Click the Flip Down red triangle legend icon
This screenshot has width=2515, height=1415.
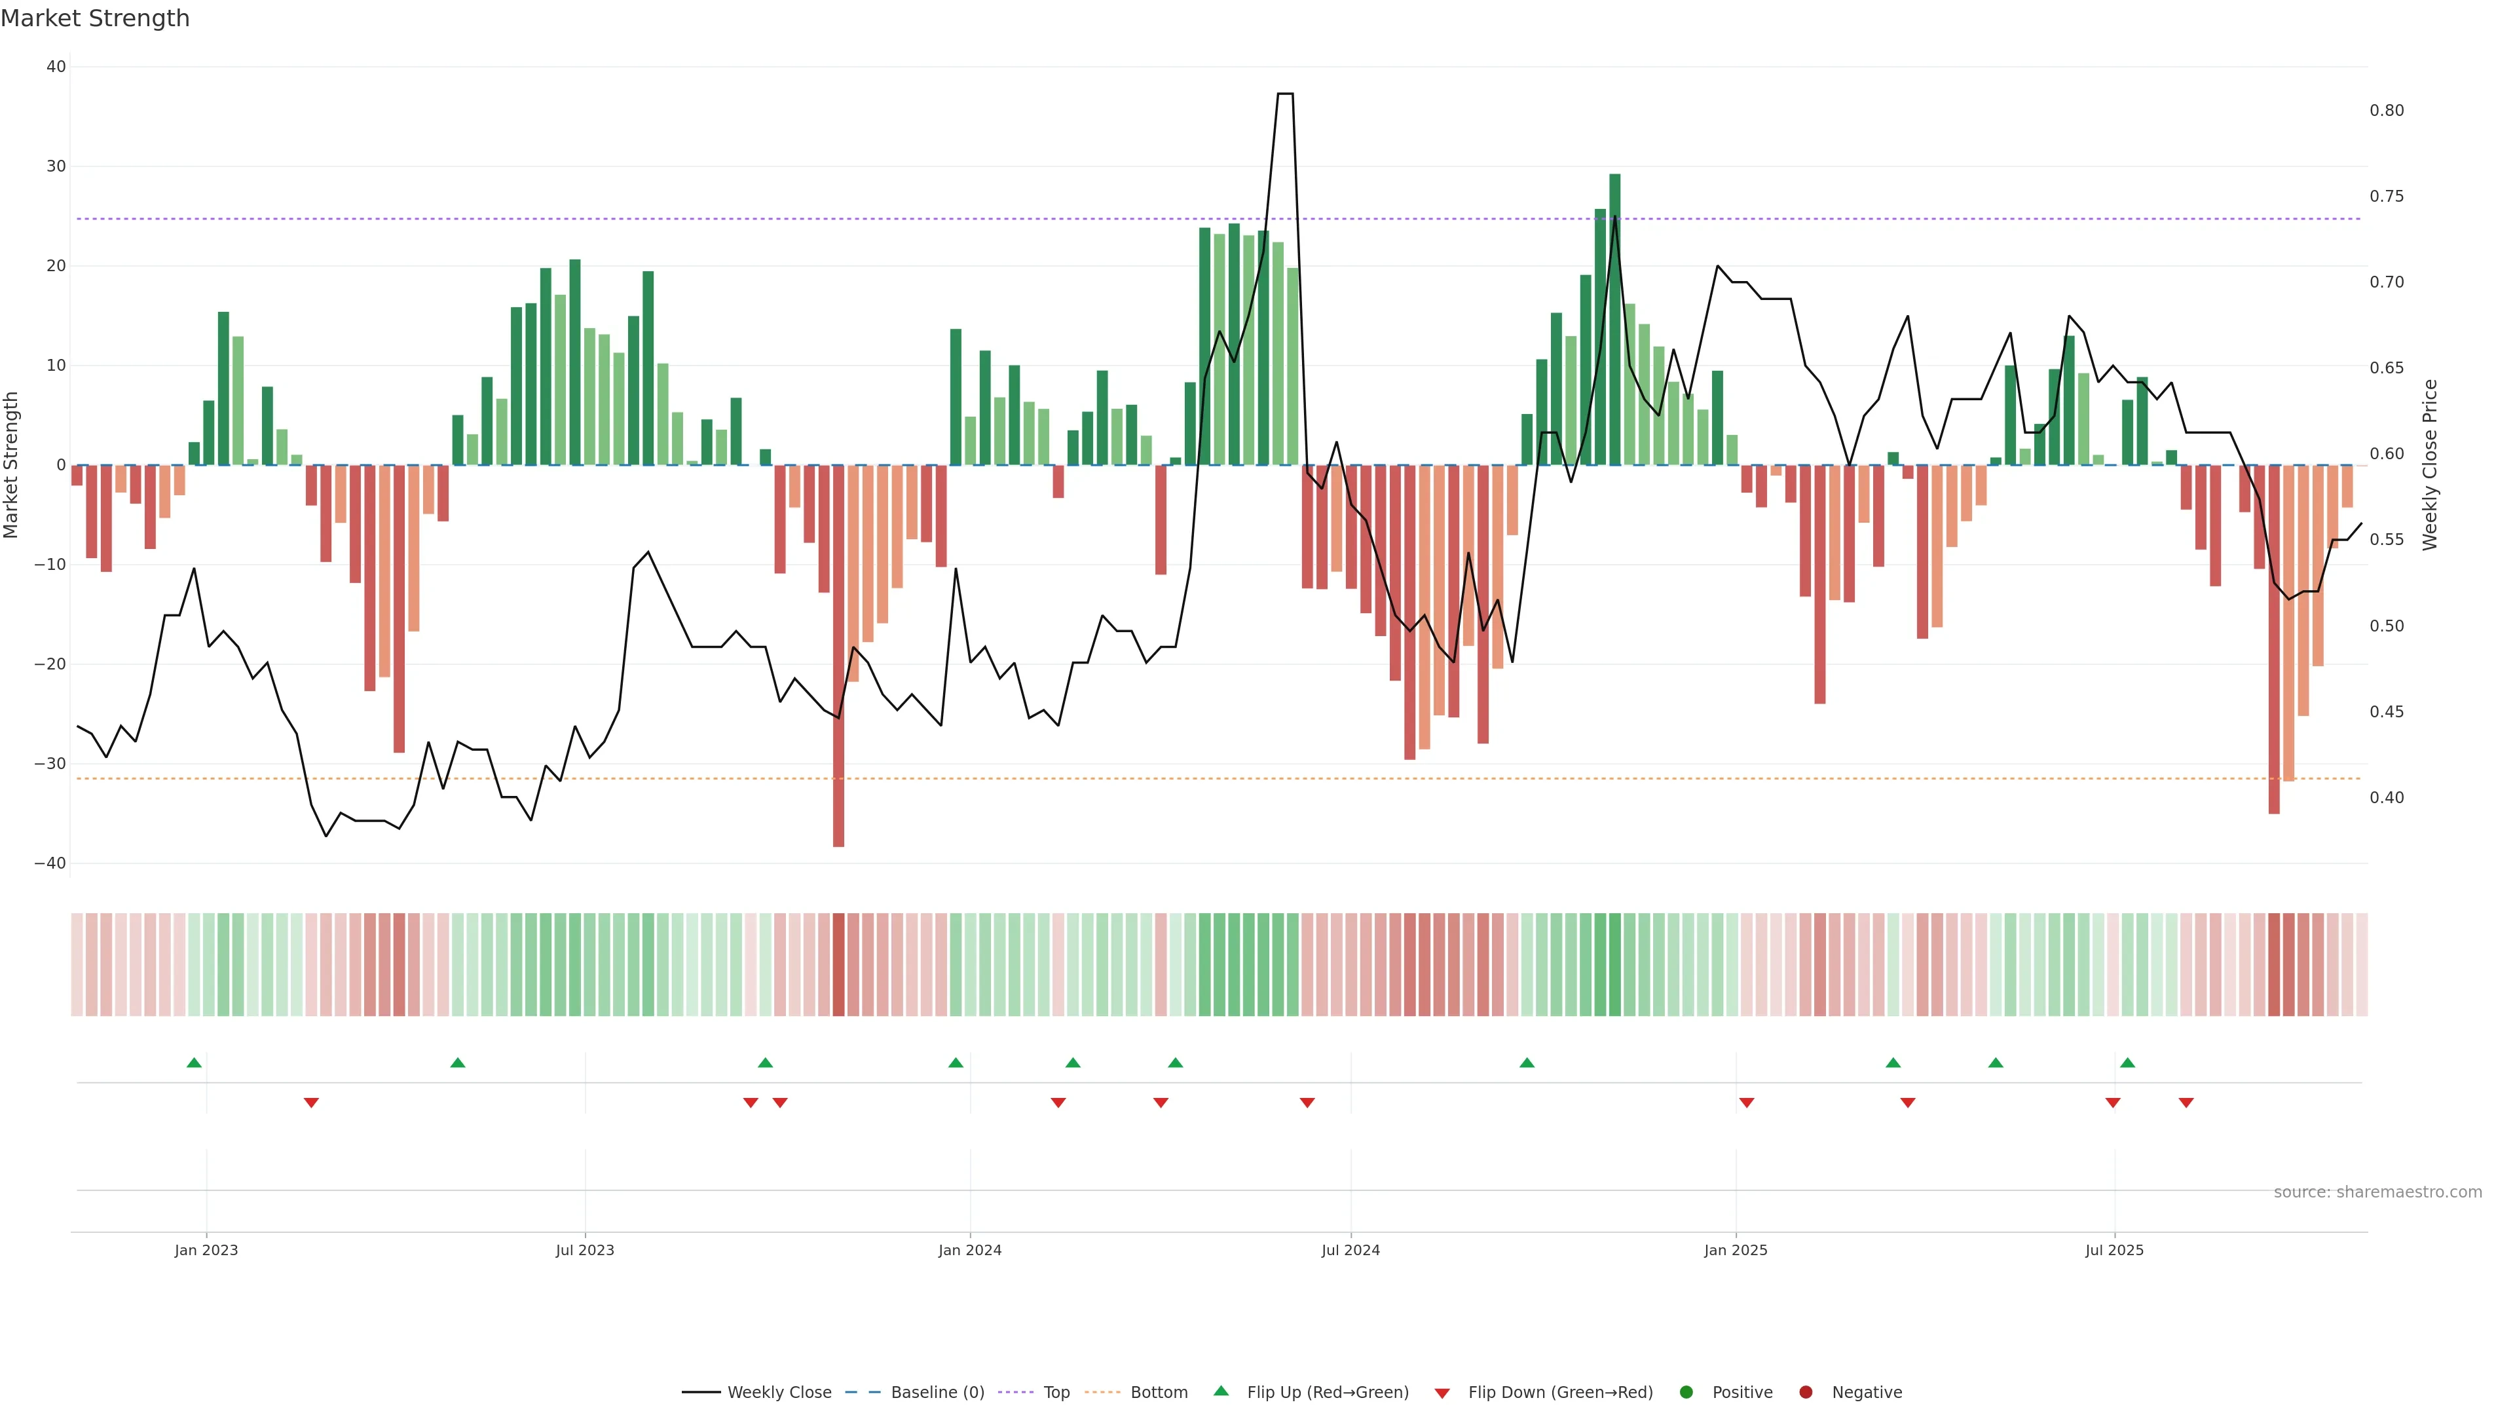point(1442,1393)
